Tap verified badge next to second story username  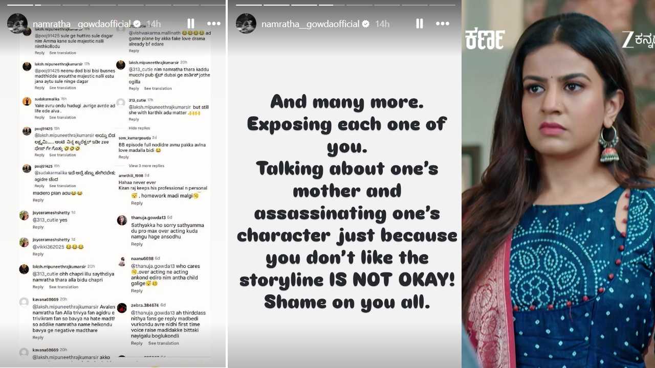(366, 24)
